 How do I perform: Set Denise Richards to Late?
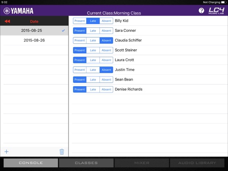tap(93, 89)
